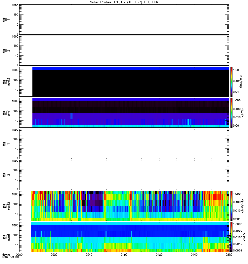Click '<|mV/m|>' units beside thb edc12 colorbar
Image resolution: width=248 pixels, height=264 pixels.
(x=241, y=82)
